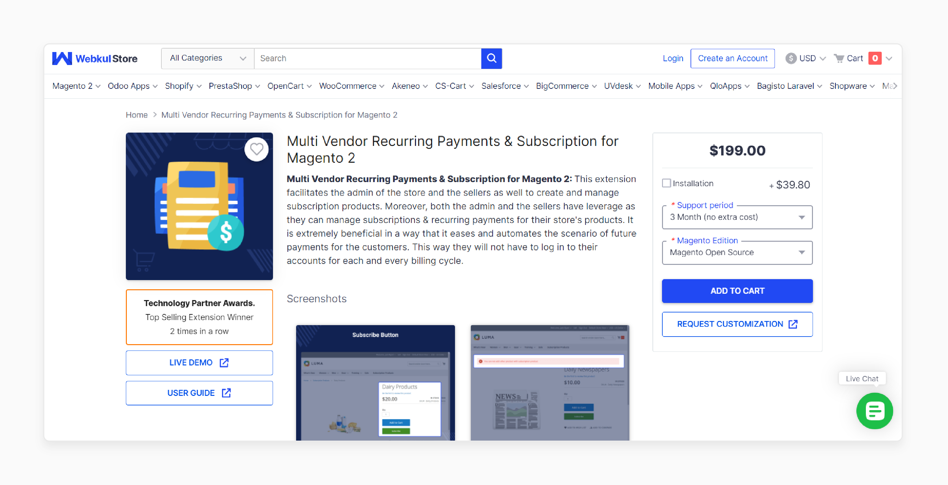Image resolution: width=948 pixels, height=485 pixels.
Task: Open the UVdesk menu
Action: [x=622, y=86]
